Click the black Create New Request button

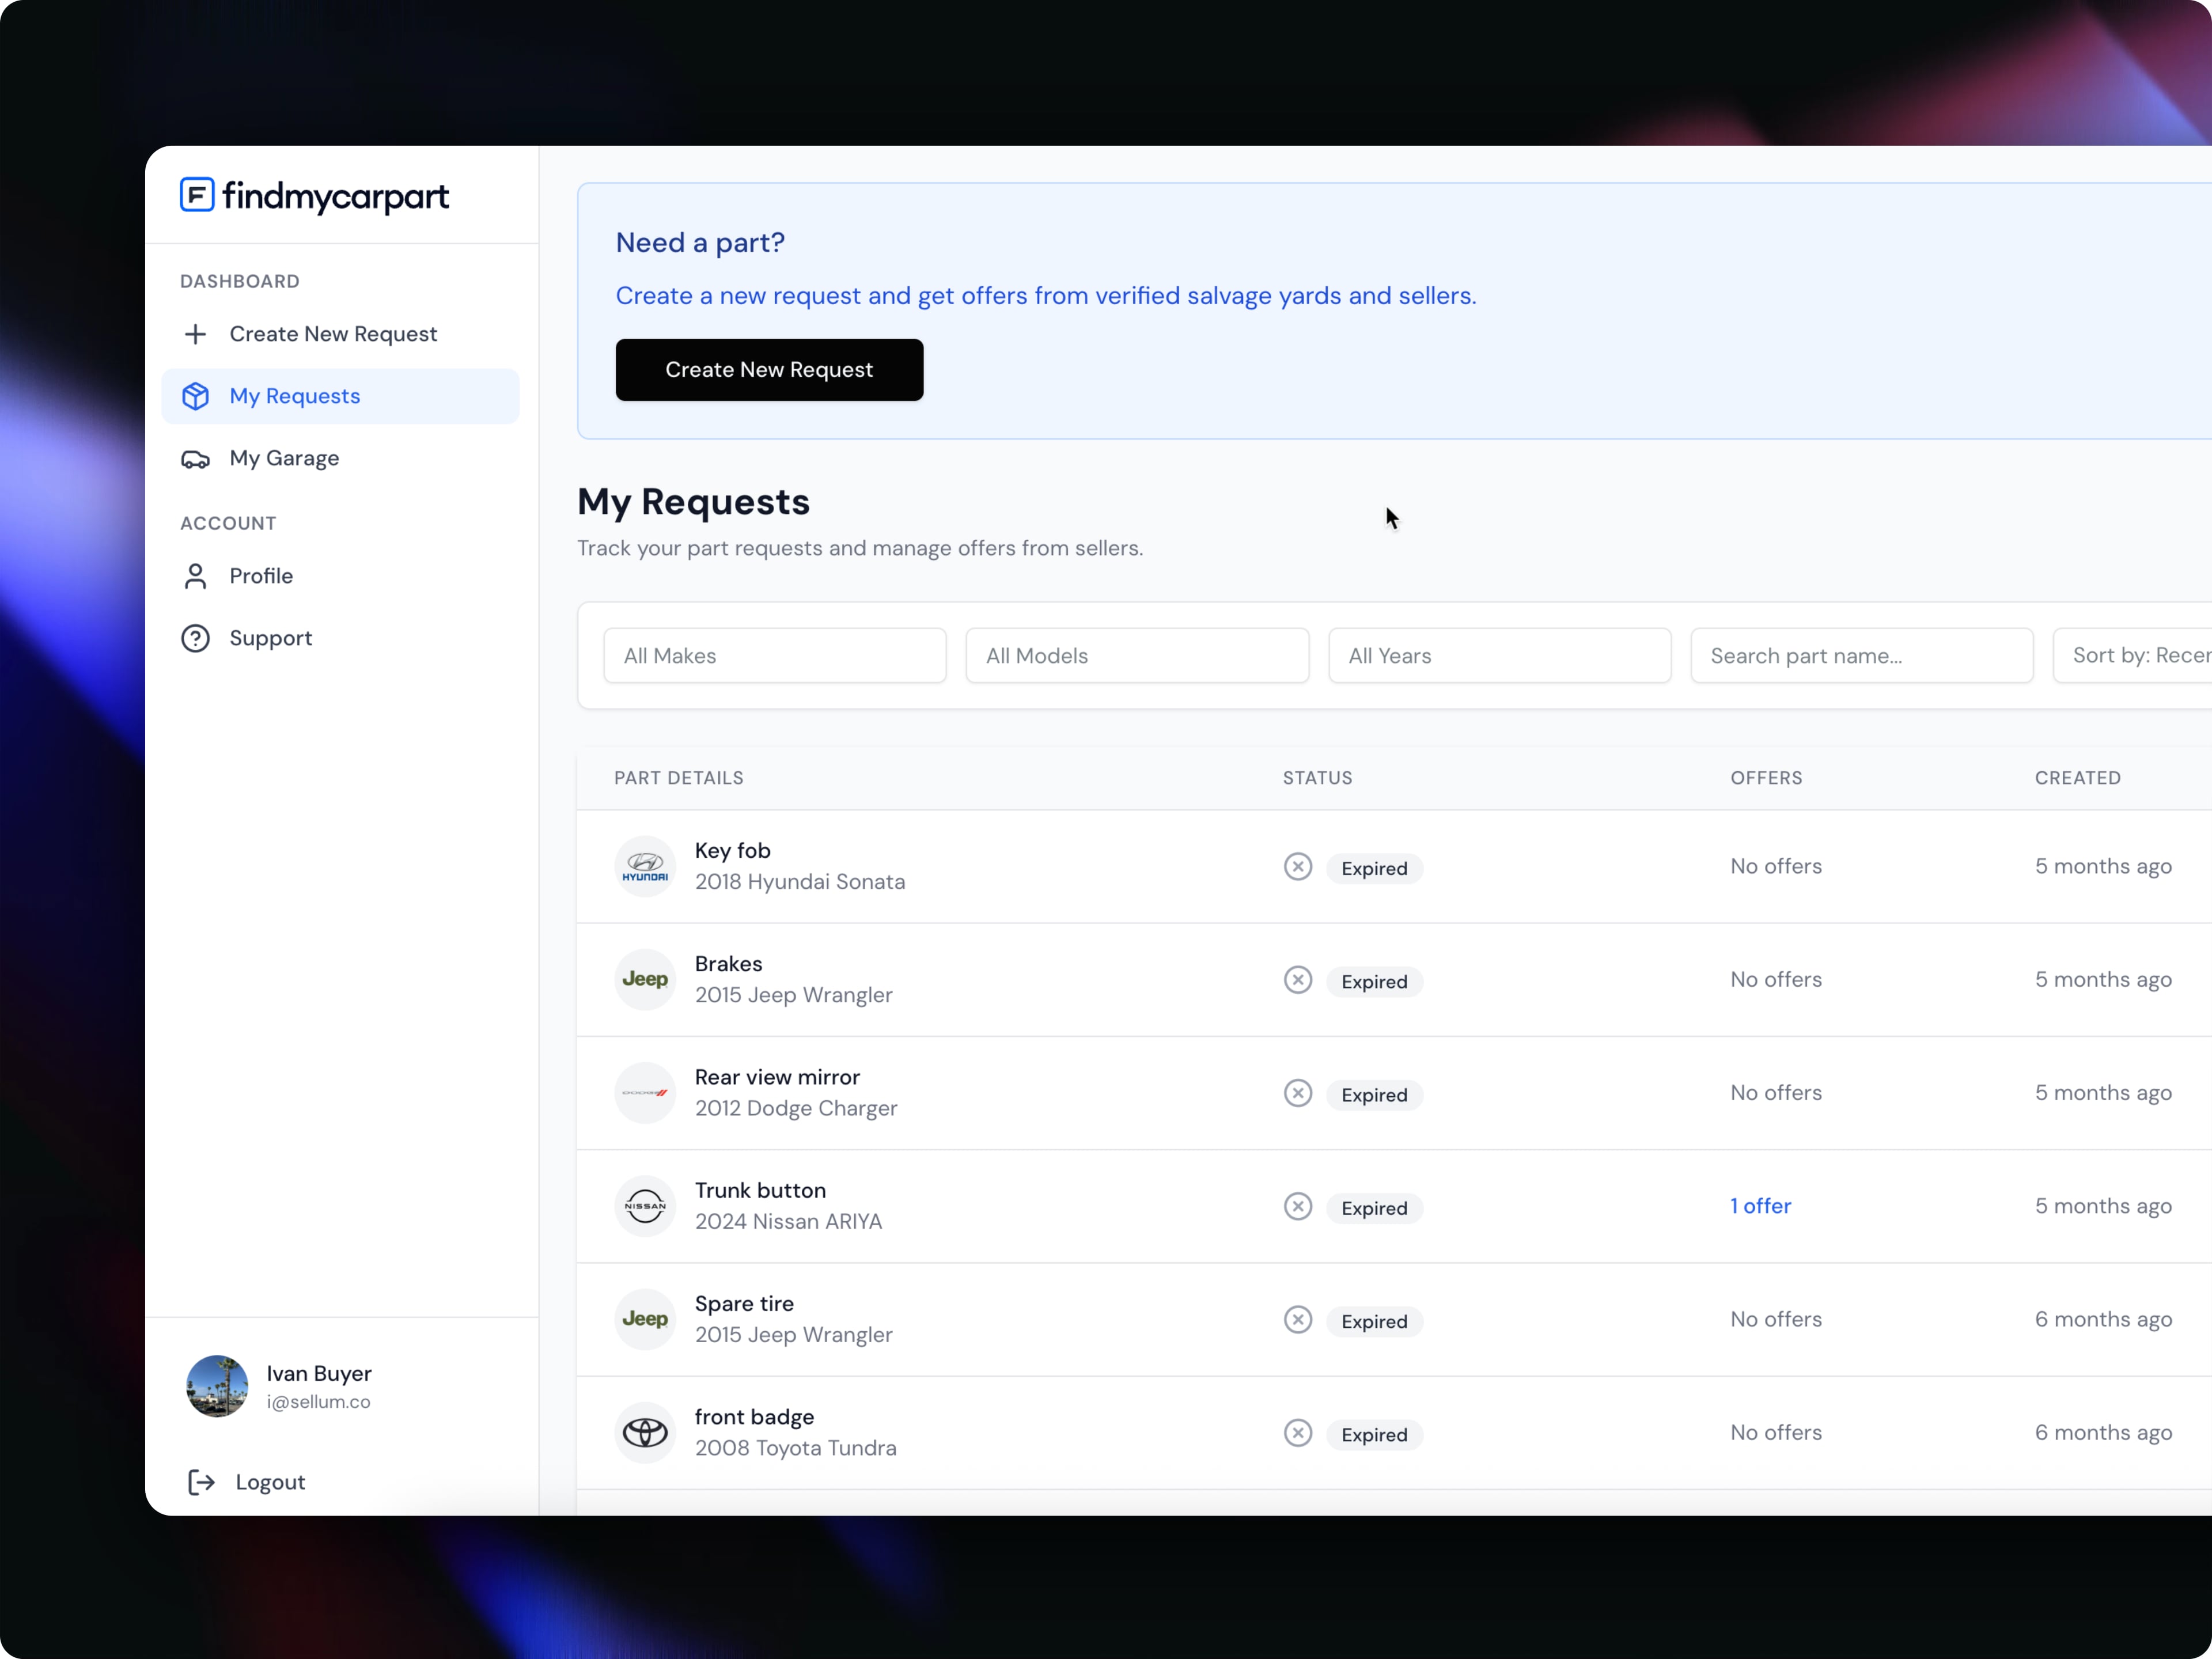tap(769, 370)
